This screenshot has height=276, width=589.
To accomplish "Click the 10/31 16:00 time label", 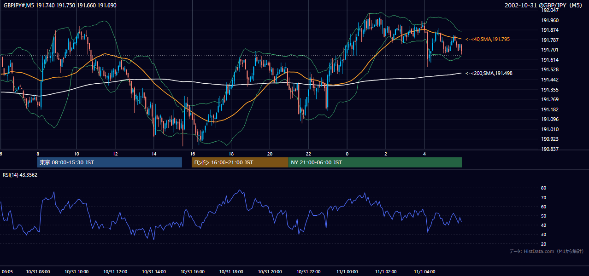I will point(193,272).
